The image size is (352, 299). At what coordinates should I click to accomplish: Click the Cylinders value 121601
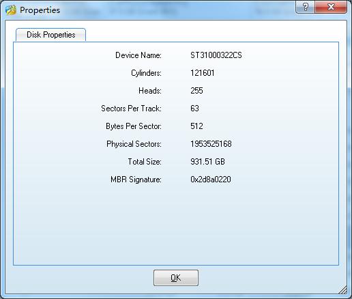[203, 73]
